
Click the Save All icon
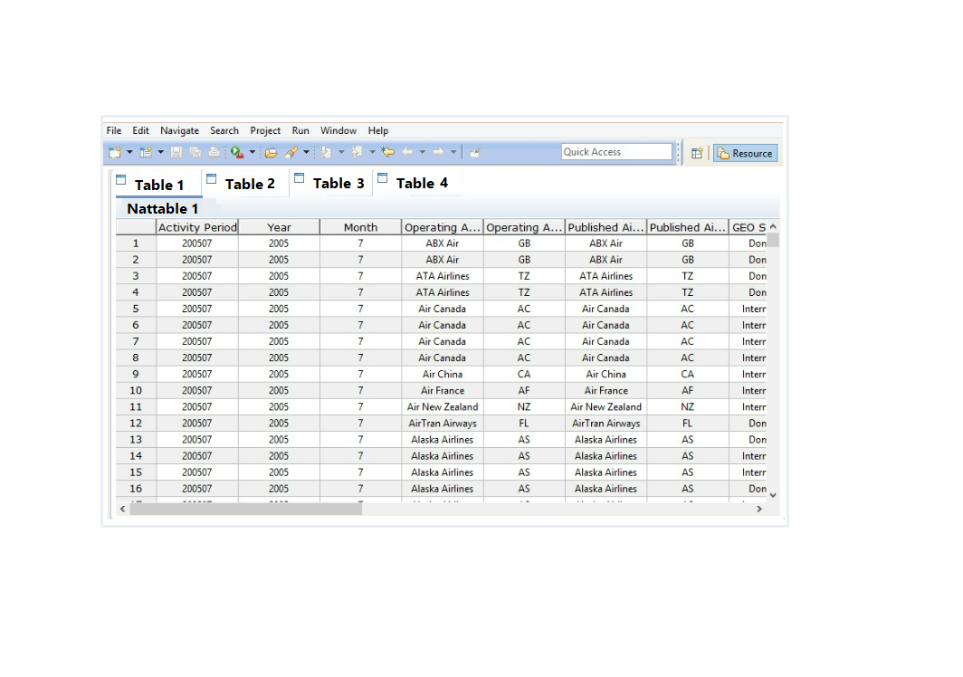click(195, 152)
